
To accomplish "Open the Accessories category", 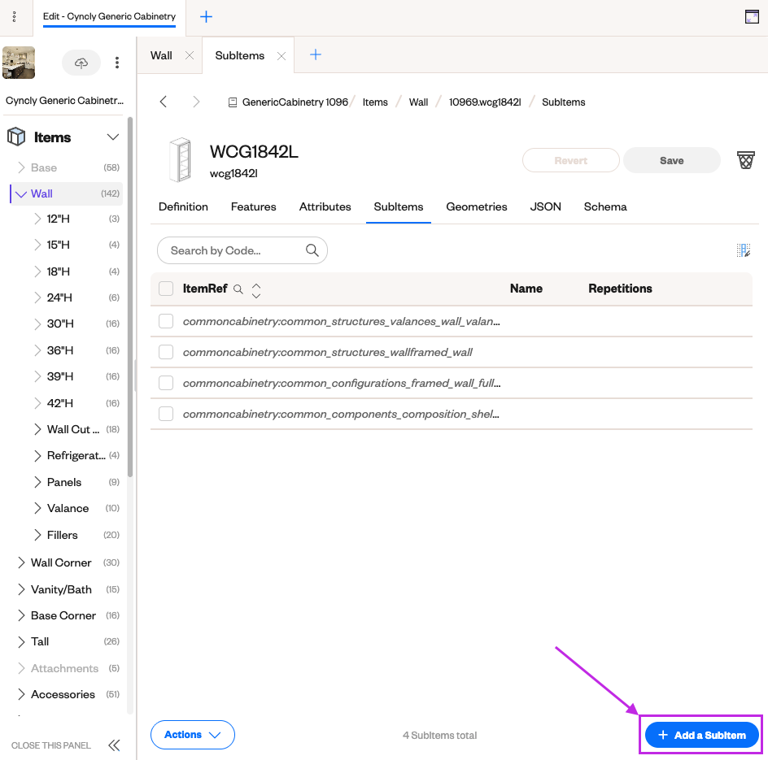I will (x=63, y=694).
